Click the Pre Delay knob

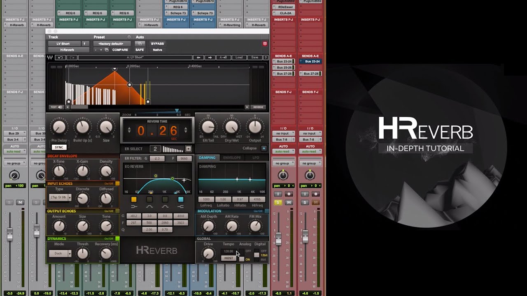click(59, 127)
